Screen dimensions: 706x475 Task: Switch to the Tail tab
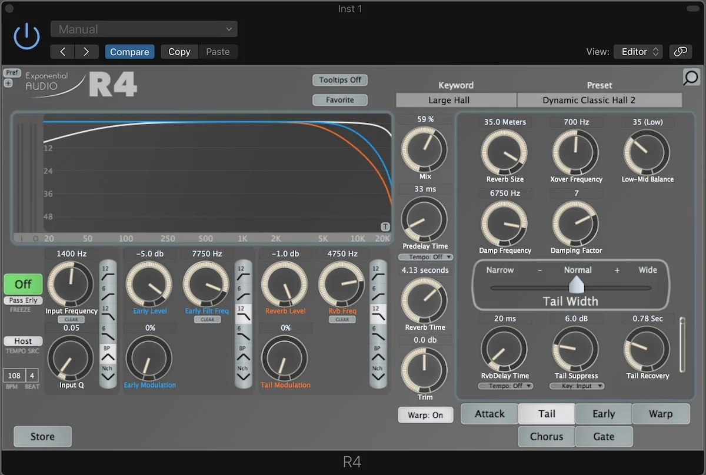[x=547, y=414]
